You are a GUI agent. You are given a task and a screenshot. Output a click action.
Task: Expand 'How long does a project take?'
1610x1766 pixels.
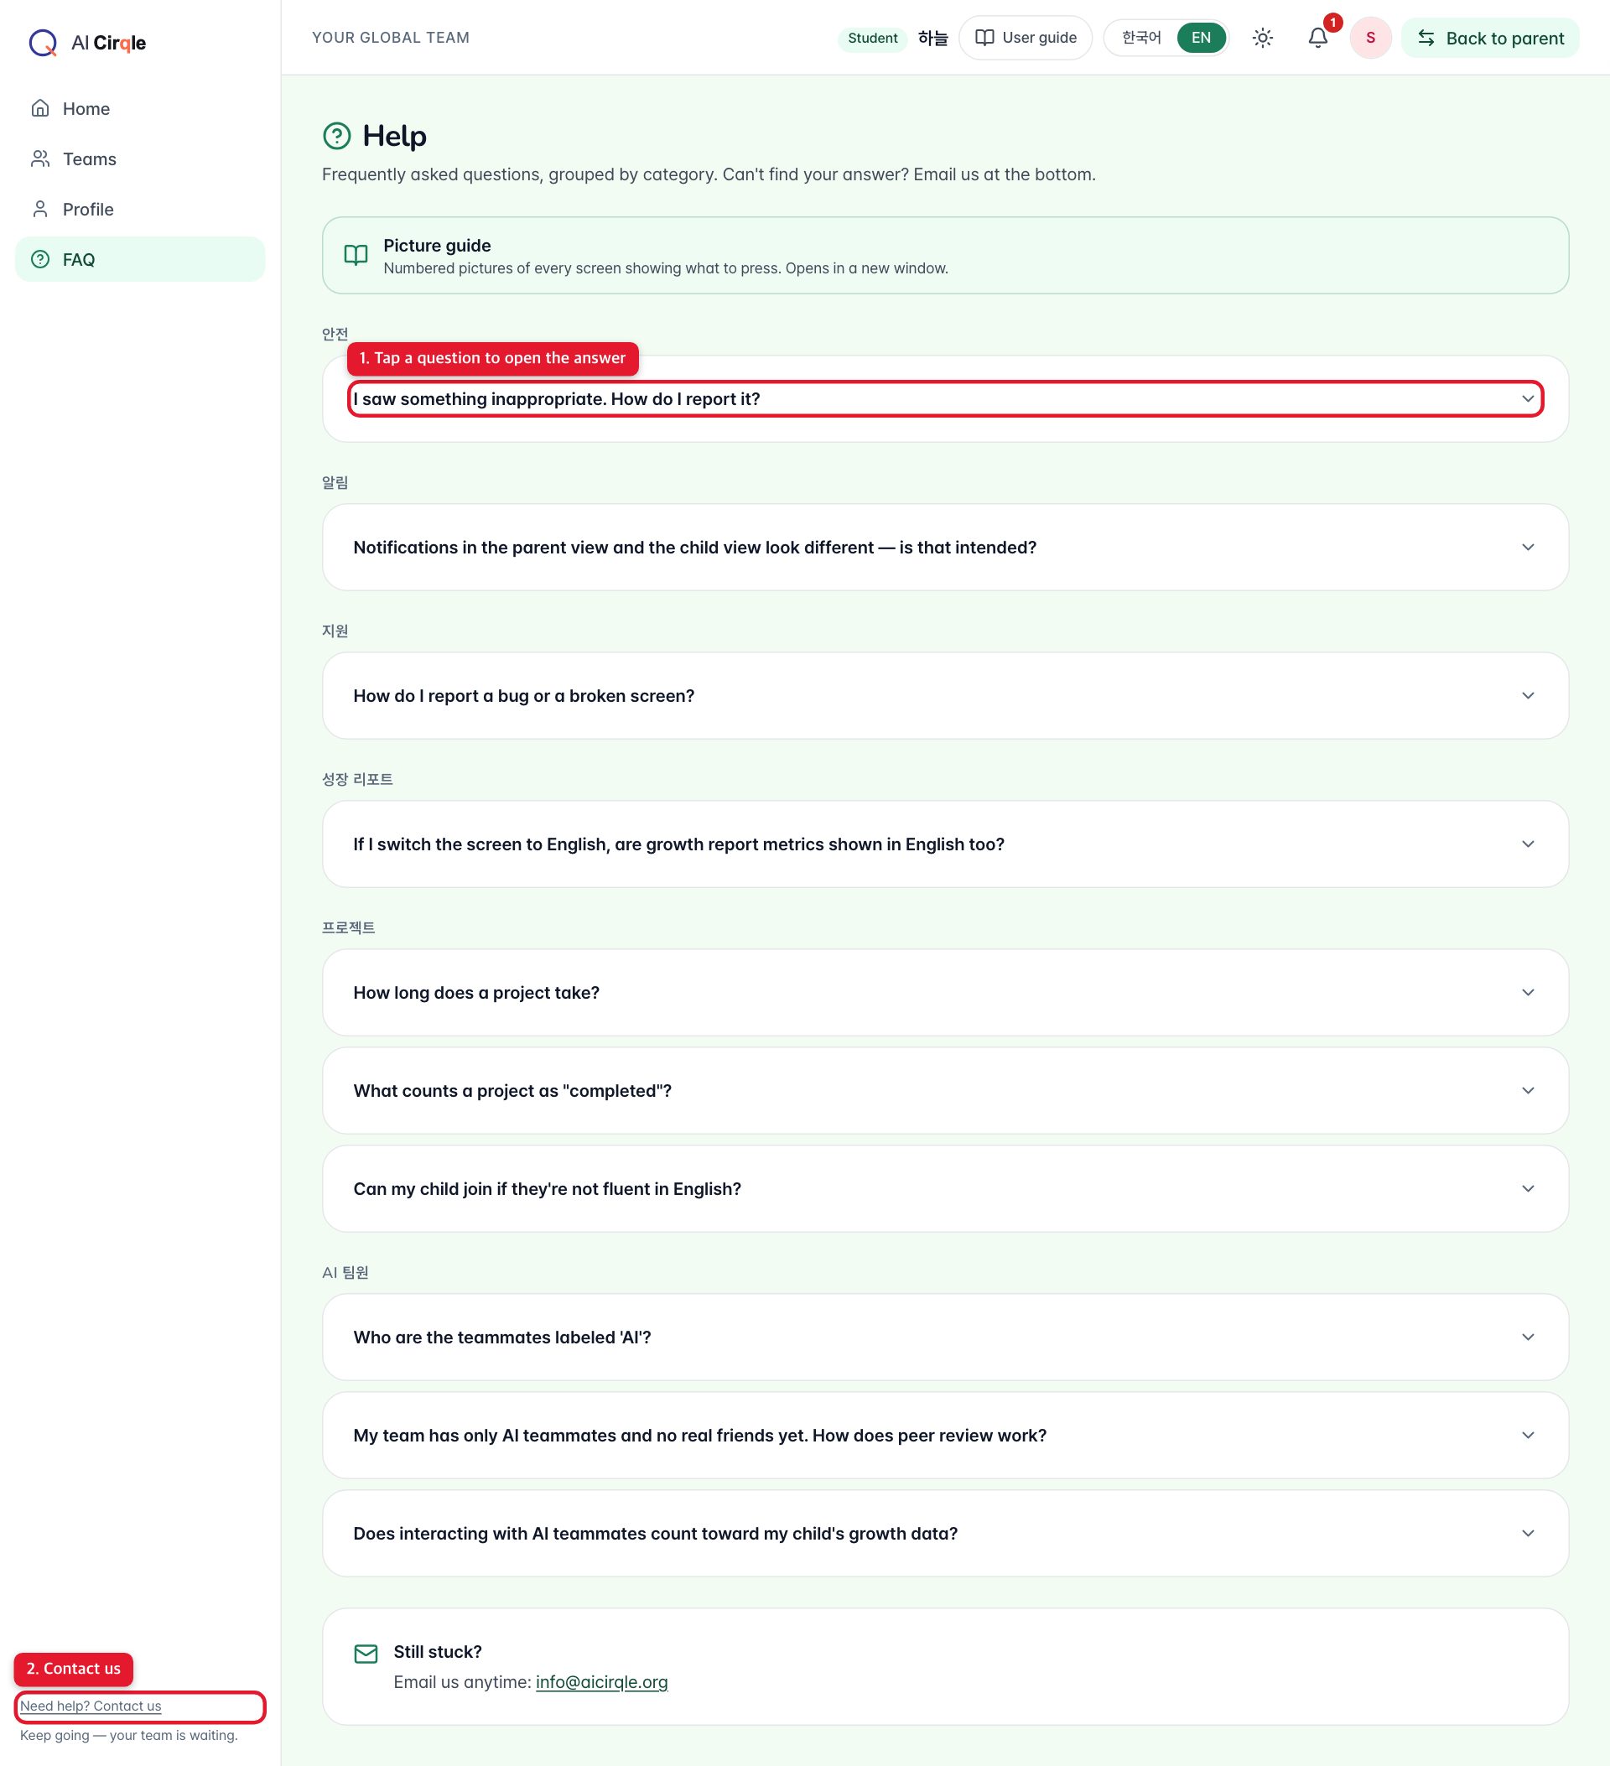tap(944, 992)
